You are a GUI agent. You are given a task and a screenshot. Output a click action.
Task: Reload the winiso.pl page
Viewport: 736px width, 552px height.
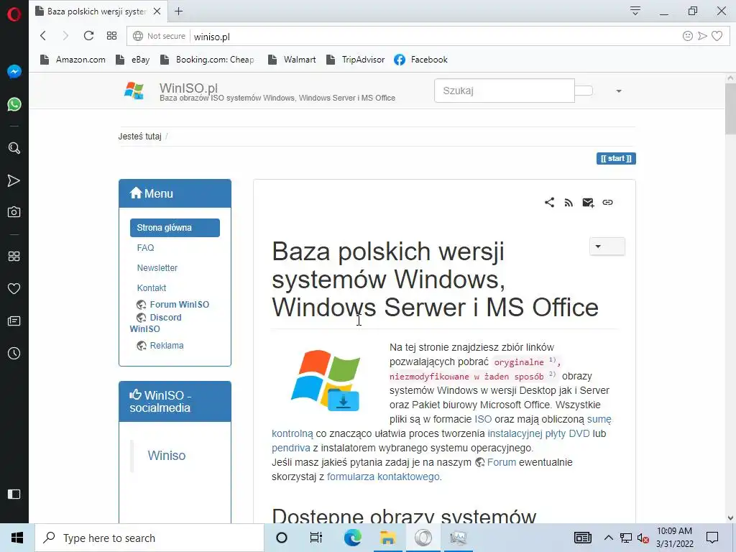[x=88, y=36]
